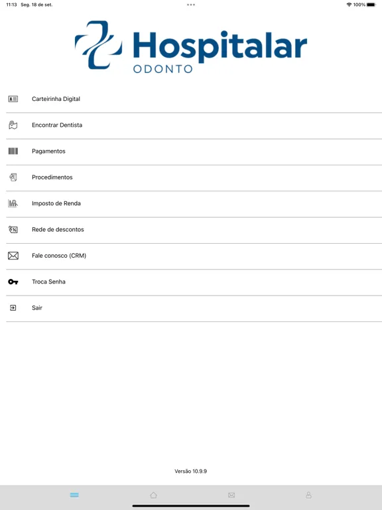The width and height of the screenshot is (382, 510).
Task: Tap the three dots at top center
Action: 191,5
